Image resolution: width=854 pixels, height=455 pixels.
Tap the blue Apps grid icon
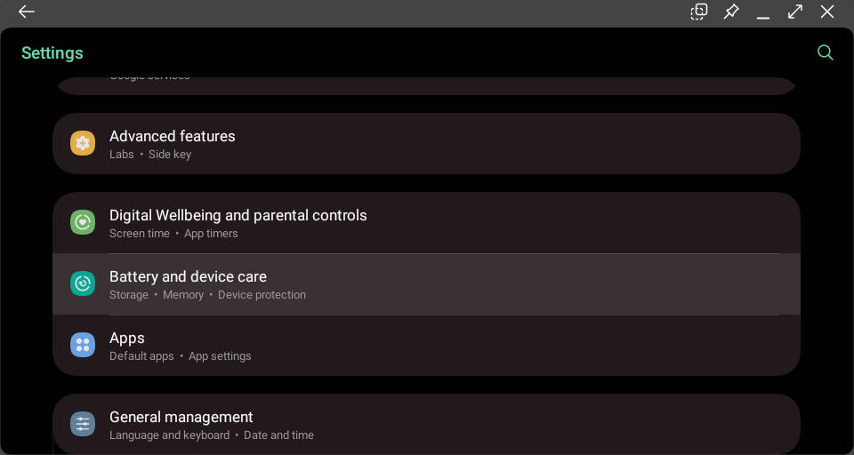83,345
